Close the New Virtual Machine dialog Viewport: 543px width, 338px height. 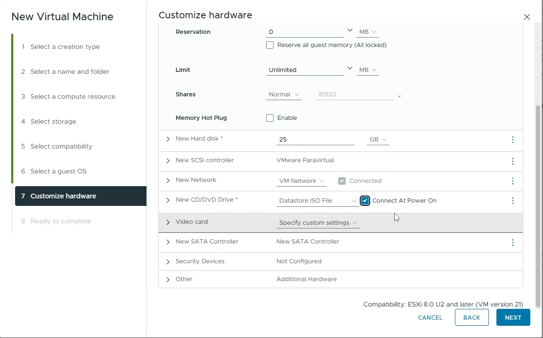527,17
